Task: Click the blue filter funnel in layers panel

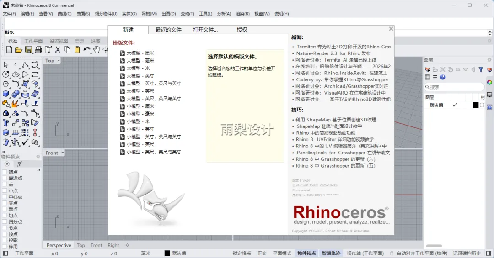Action: click(481, 69)
